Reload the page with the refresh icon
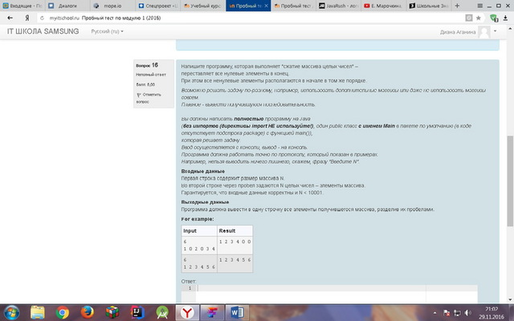 click(x=42, y=18)
